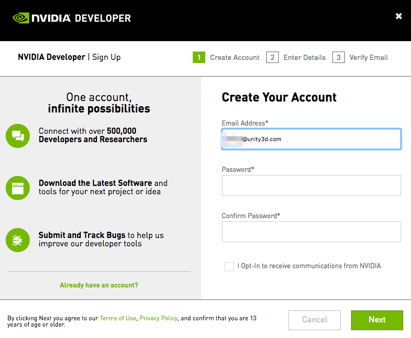The height and width of the screenshot is (338, 411).
Task: Focus the Confirm Password field
Action: click(x=311, y=232)
